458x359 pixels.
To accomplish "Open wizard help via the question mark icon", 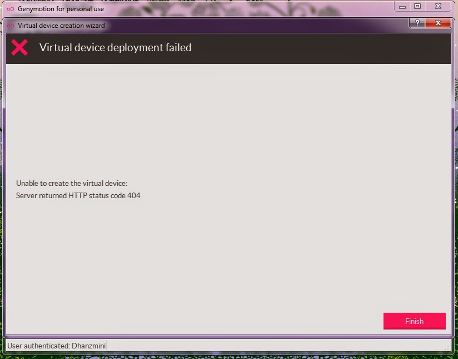I will click(x=416, y=23).
